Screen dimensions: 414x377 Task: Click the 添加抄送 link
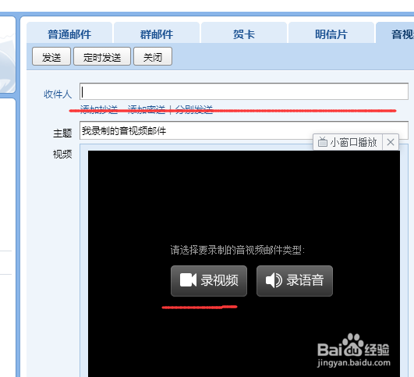(99, 109)
